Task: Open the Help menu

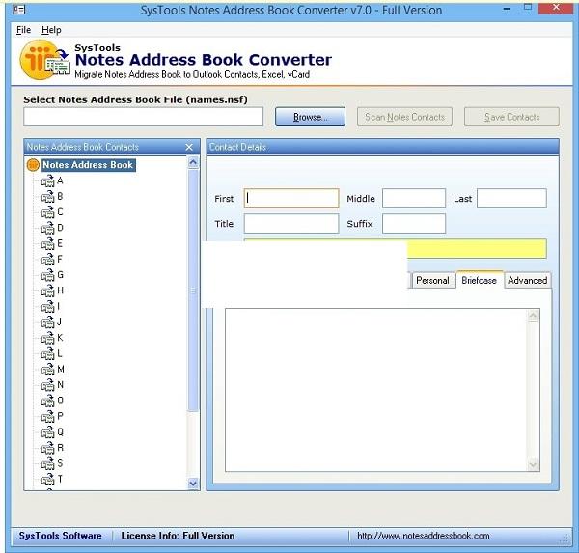Action: 51,30
